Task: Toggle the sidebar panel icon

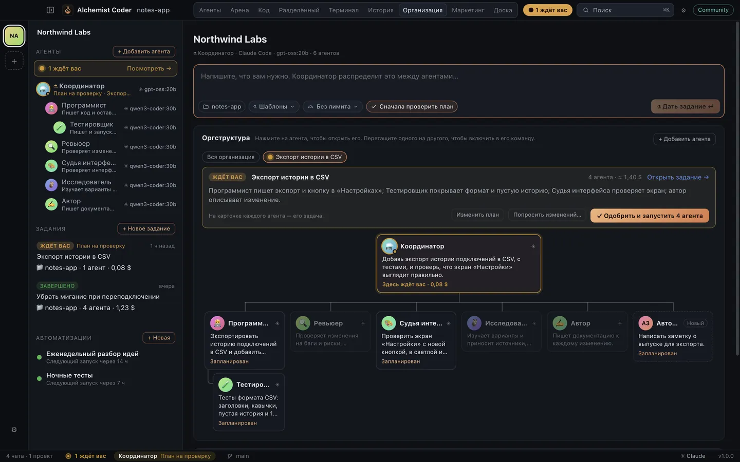Action: [x=50, y=10]
